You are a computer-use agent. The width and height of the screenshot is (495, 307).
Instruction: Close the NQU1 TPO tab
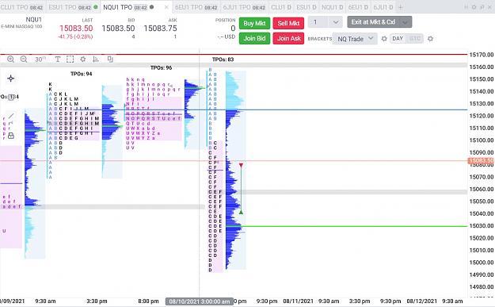click(x=166, y=7)
